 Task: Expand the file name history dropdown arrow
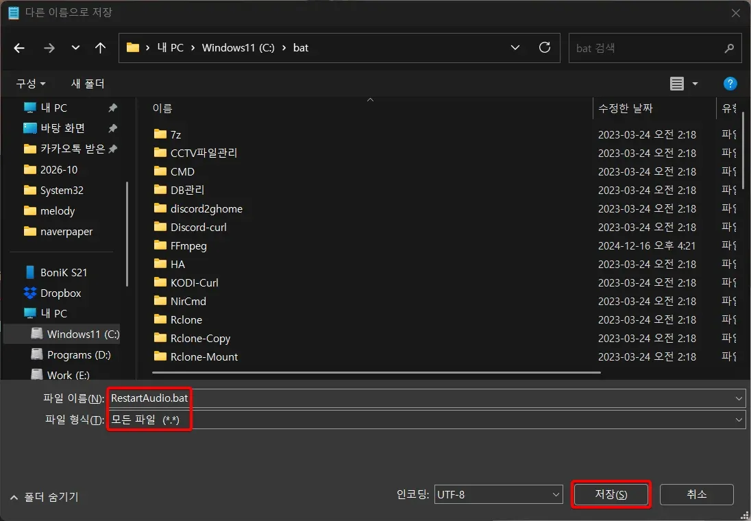[739, 398]
